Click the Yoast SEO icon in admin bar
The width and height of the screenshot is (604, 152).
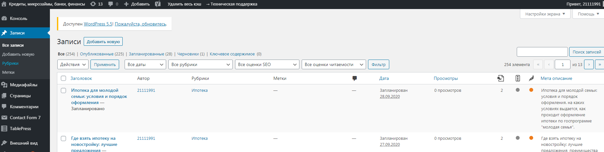[158, 4]
